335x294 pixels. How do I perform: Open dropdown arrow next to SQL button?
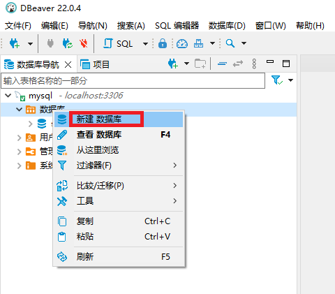coord(145,44)
